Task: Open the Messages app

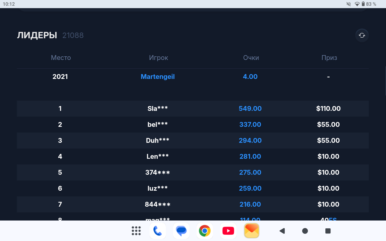Action: pos(181,231)
